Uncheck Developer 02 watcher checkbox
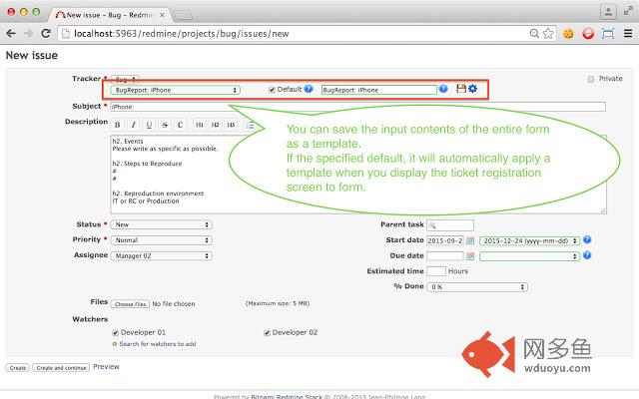The image size is (639, 399). tap(267, 333)
